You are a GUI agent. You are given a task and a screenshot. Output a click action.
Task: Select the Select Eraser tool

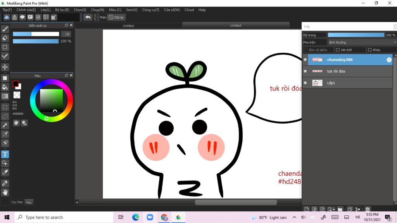coord(5,143)
